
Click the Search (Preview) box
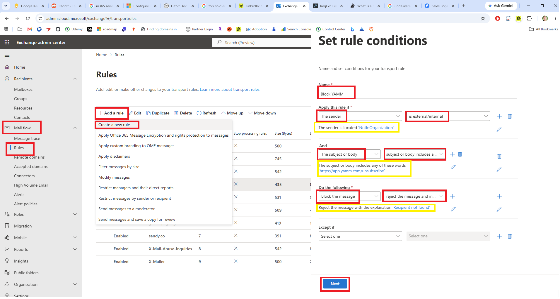pos(261,42)
